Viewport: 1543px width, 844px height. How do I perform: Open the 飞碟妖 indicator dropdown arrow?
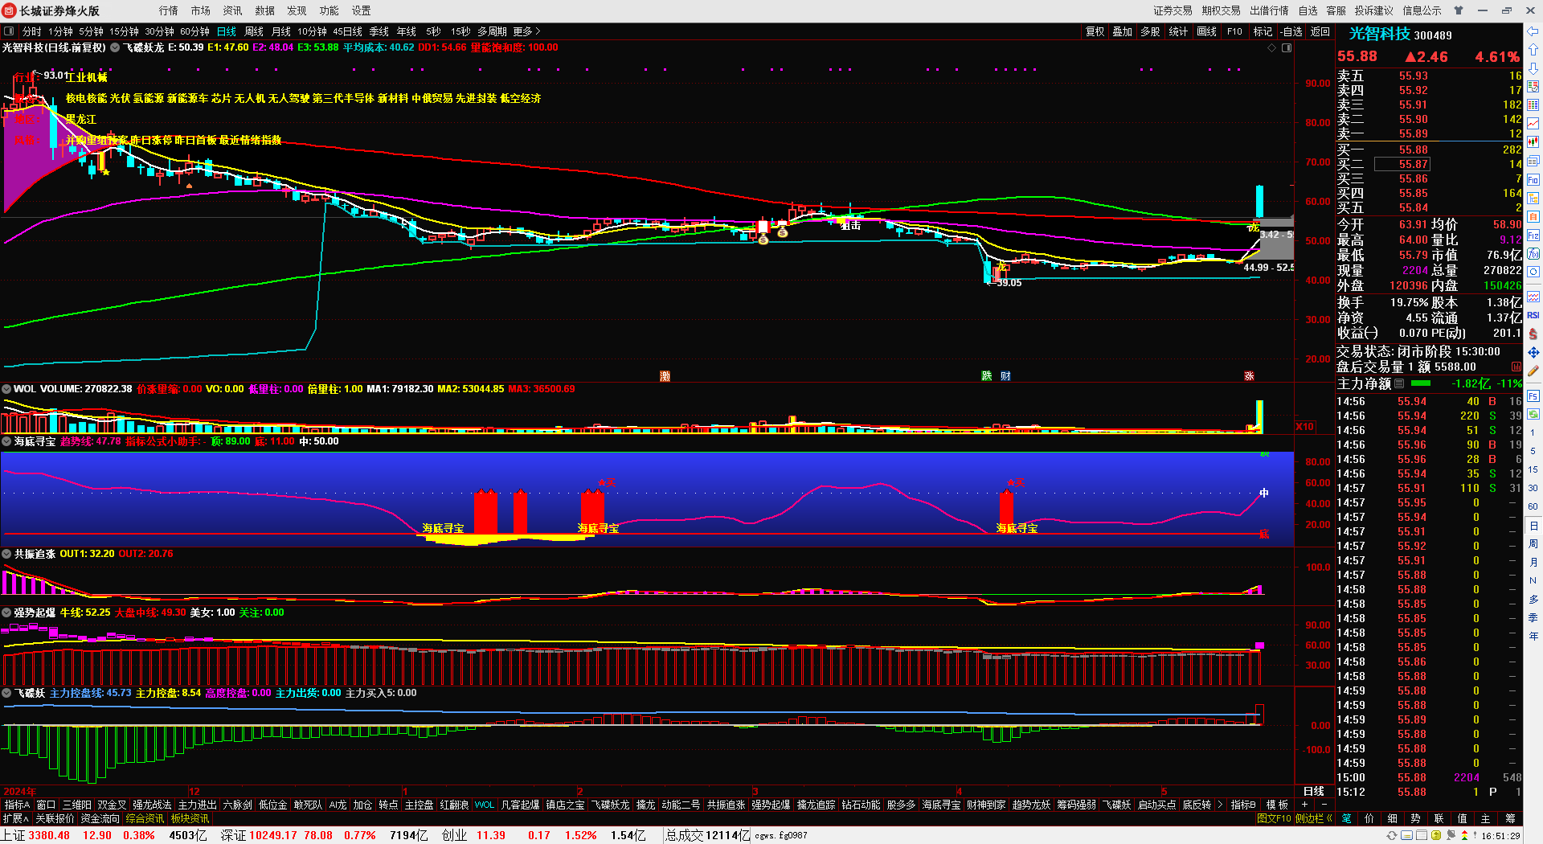pos(6,693)
